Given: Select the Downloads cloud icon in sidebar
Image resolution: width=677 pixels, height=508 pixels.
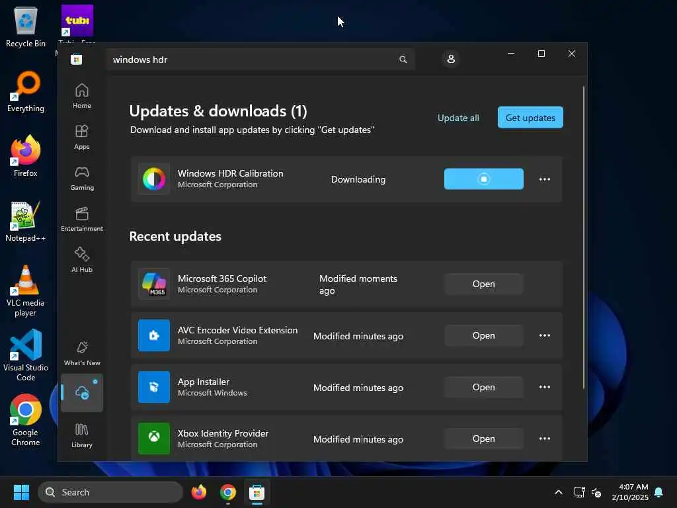Looking at the screenshot, I should (x=81, y=393).
